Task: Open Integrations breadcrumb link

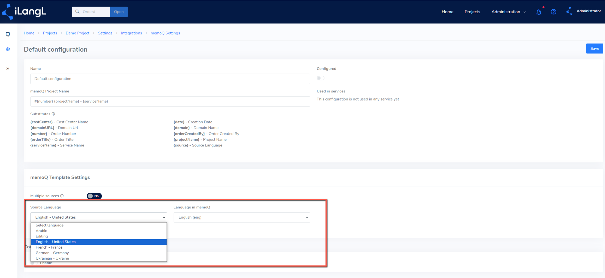Action: coord(132,33)
